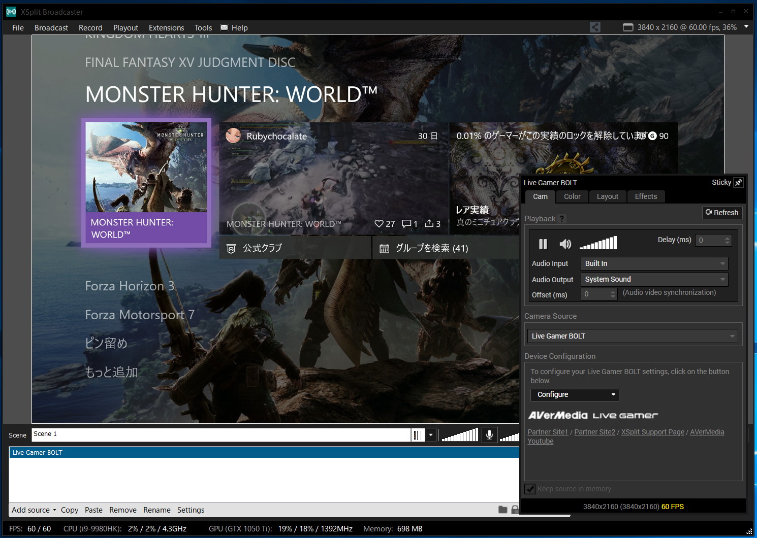Click the mail icon next to Help
Image resolution: width=757 pixels, height=538 pixels.
[x=224, y=27]
